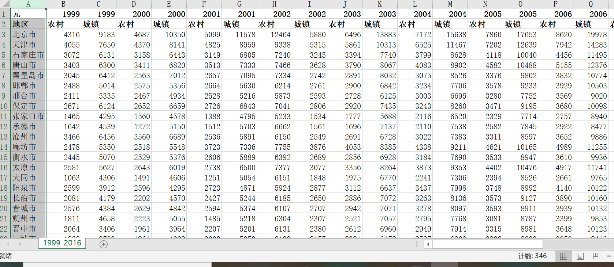The height and width of the screenshot is (267, 614).
Task: Select column G header
Action: coord(239,4)
